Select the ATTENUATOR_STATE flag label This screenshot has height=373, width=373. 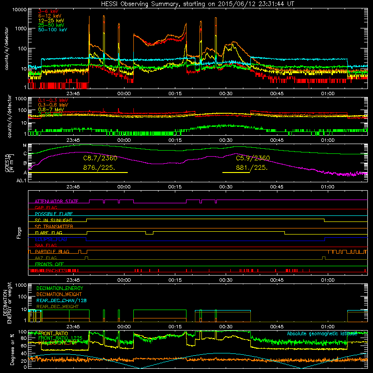56,201
